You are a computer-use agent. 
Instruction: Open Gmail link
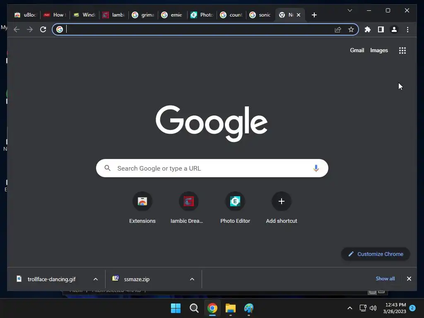[357, 50]
